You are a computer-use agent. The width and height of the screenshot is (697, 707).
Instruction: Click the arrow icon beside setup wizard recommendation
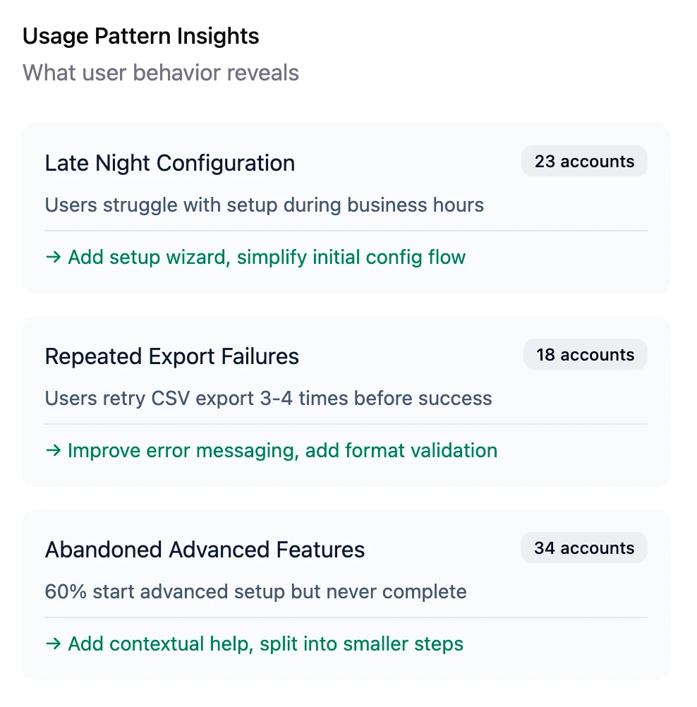53,258
